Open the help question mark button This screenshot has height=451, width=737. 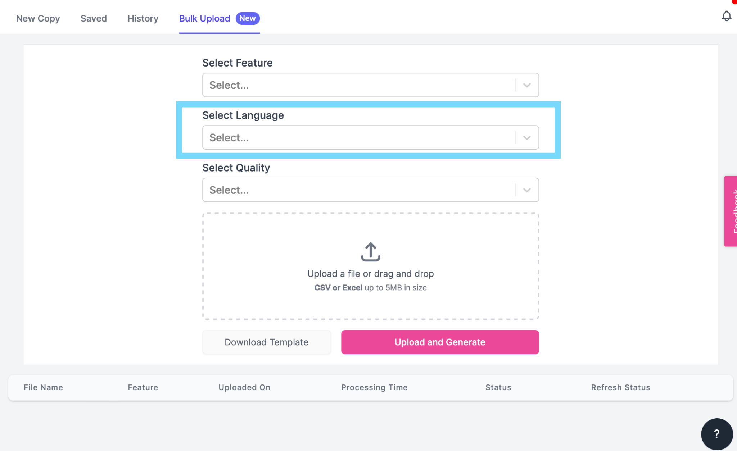716,434
